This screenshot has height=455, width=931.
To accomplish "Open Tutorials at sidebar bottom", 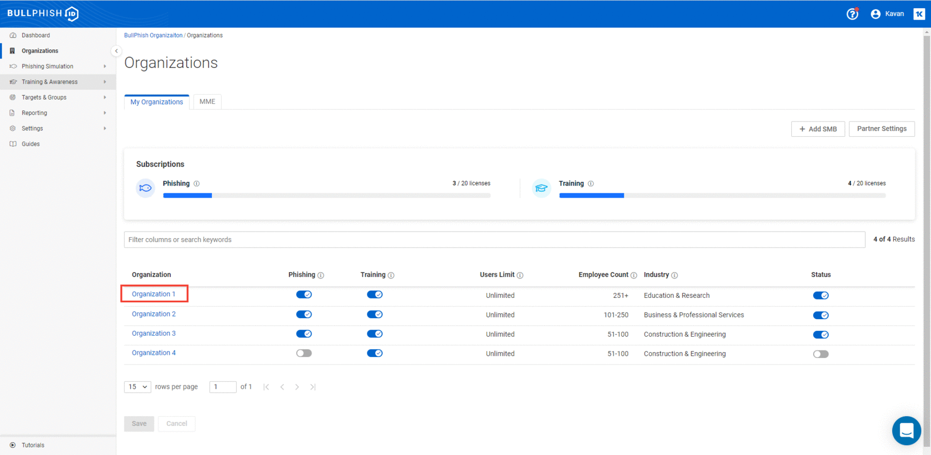I will (33, 445).
